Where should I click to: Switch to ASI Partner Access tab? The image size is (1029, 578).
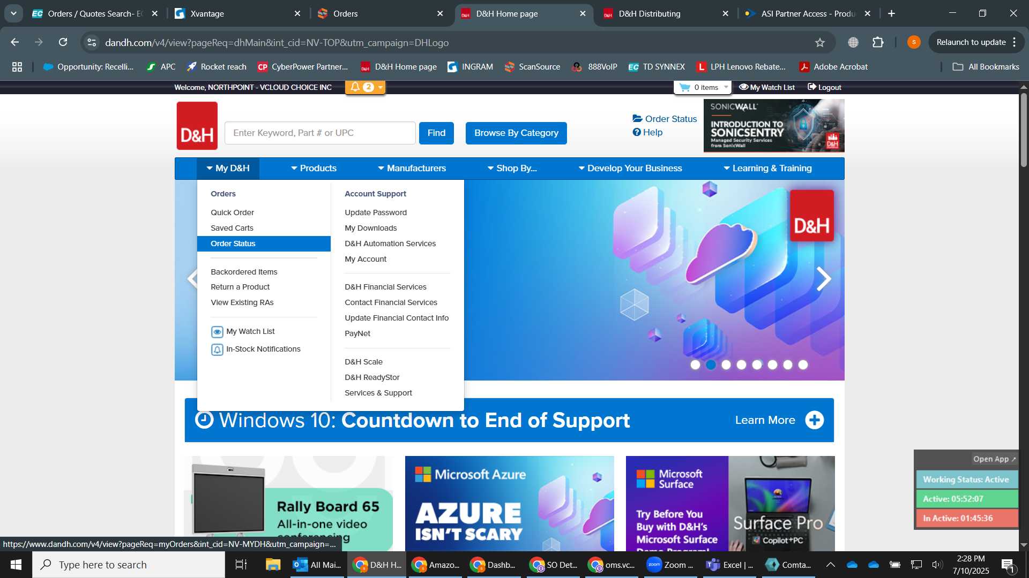point(809,13)
